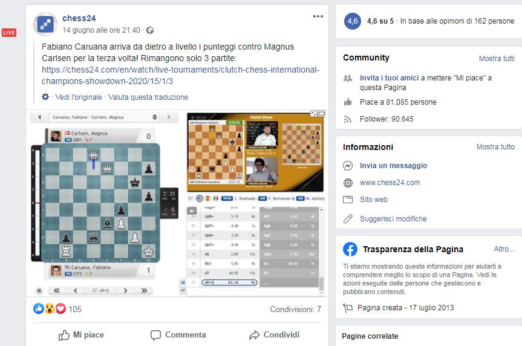The height and width of the screenshot is (346, 522).
Task: Jump to first move double-left arrow
Action: click(x=57, y=291)
